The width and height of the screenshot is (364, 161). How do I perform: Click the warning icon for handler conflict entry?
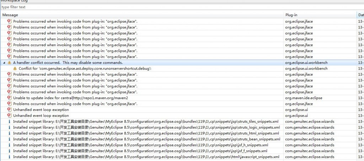(x=10, y=63)
